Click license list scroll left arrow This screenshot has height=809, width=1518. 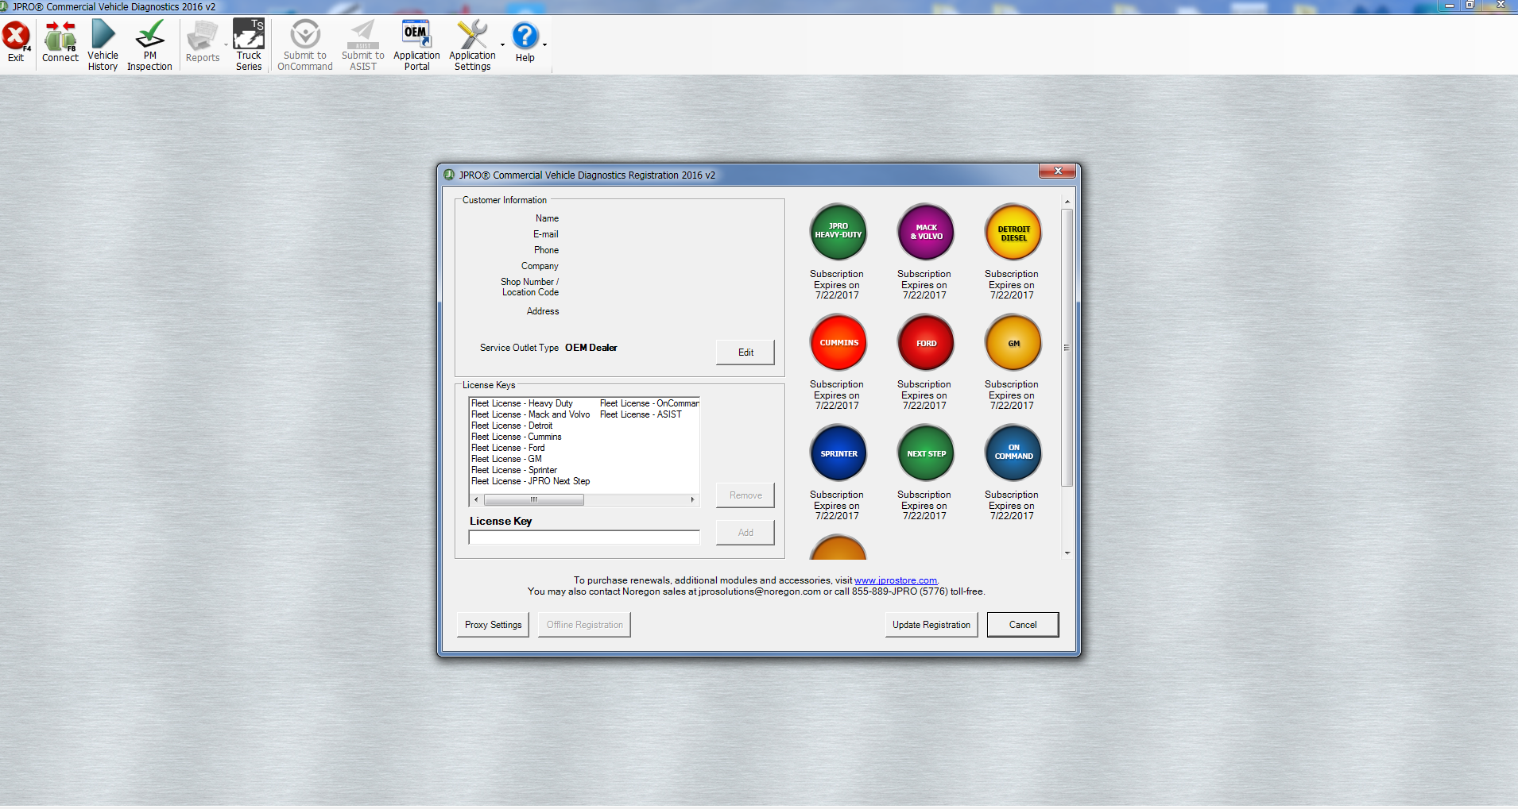(x=476, y=500)
